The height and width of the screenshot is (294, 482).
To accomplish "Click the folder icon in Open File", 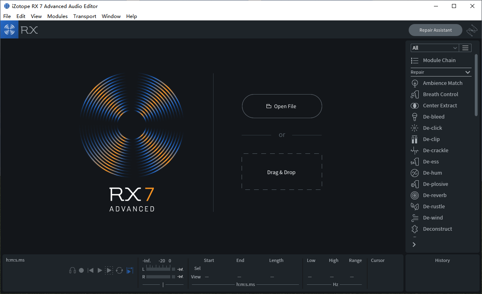I will tap(269, 107).
